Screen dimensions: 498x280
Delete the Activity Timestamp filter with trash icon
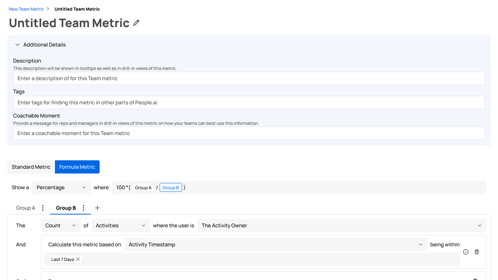[477, 252]
